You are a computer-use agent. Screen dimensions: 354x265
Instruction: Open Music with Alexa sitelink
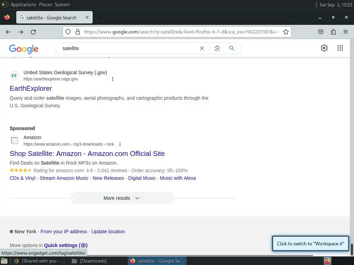(x=178, y=178)
